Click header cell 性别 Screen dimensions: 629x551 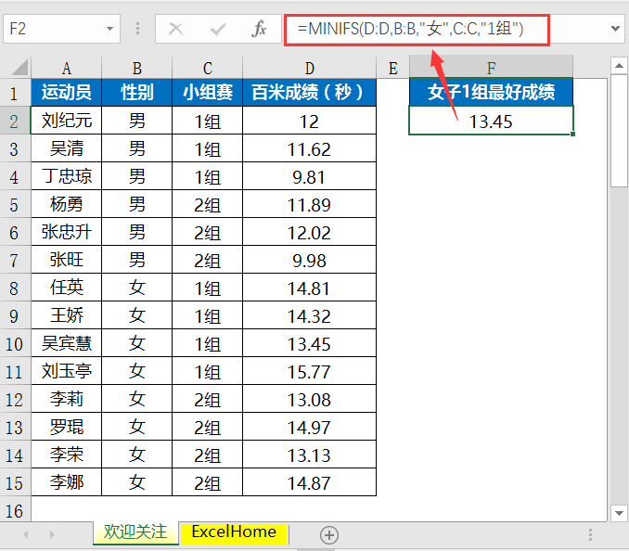136,93
